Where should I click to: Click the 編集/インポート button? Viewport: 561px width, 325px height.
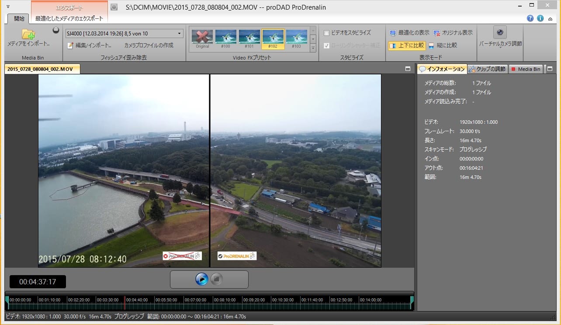coord(90,45)
